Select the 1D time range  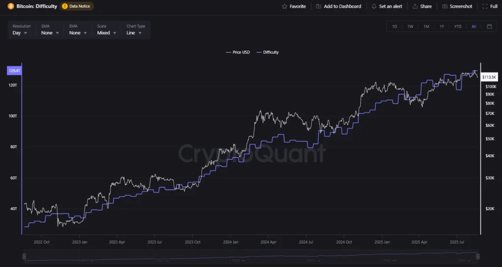point(395,26)
